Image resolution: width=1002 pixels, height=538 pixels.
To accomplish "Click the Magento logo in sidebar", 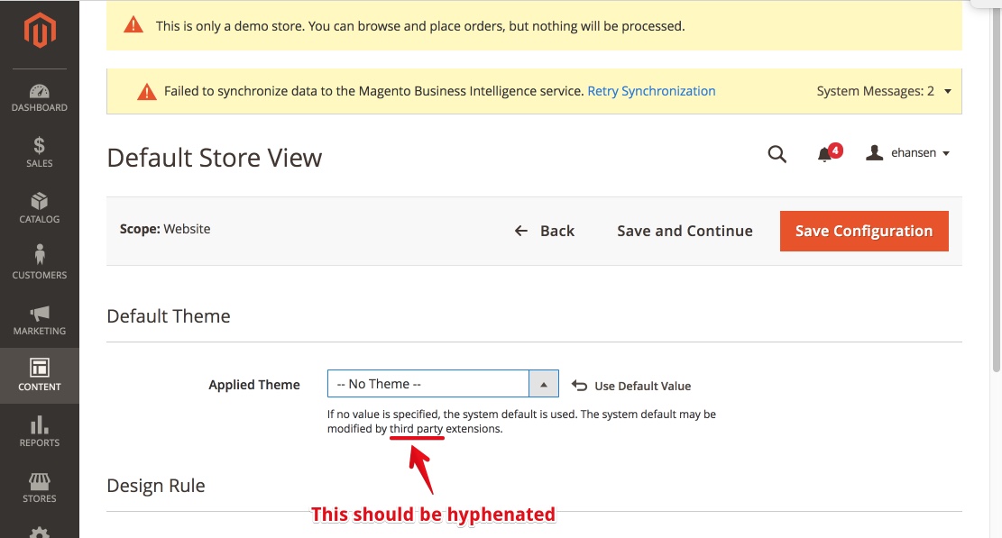I will point(40,31).
